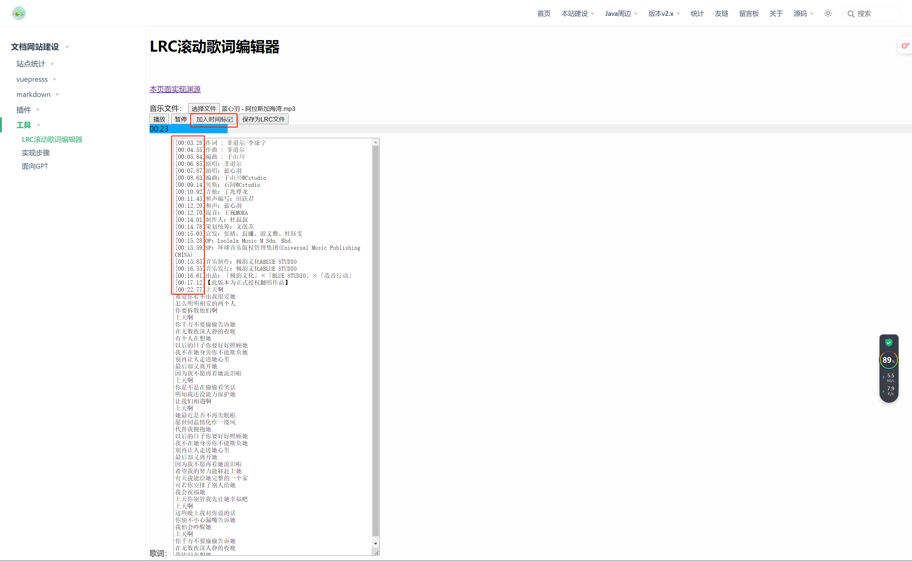Collapse the 工具 sidebar section
The height and width of the screenshot is (561, 912).
[x=24, y=125]
